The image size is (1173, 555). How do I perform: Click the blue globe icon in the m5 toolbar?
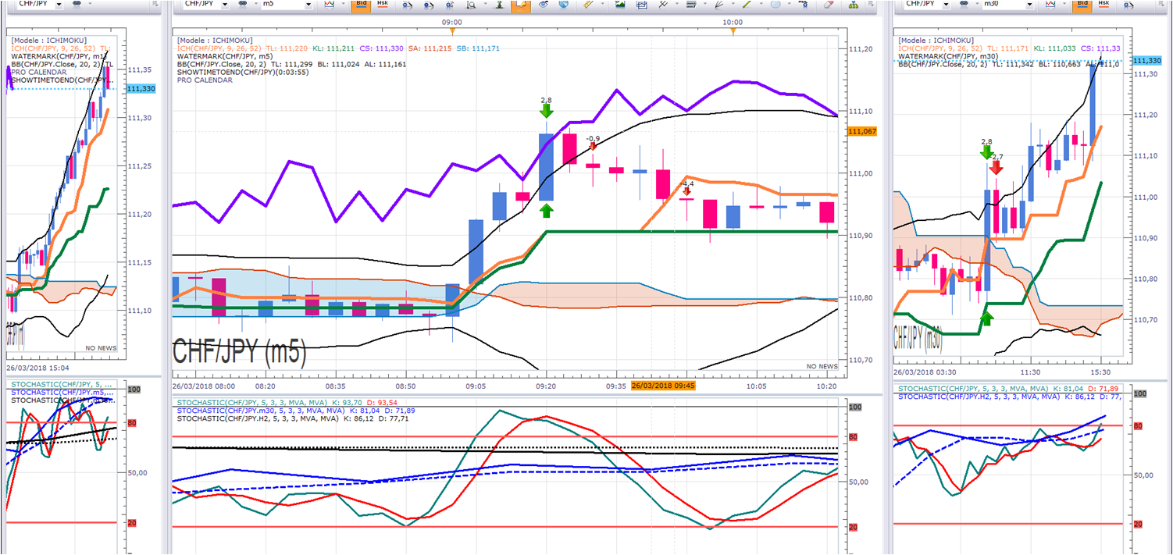click(x=564, y=5)
